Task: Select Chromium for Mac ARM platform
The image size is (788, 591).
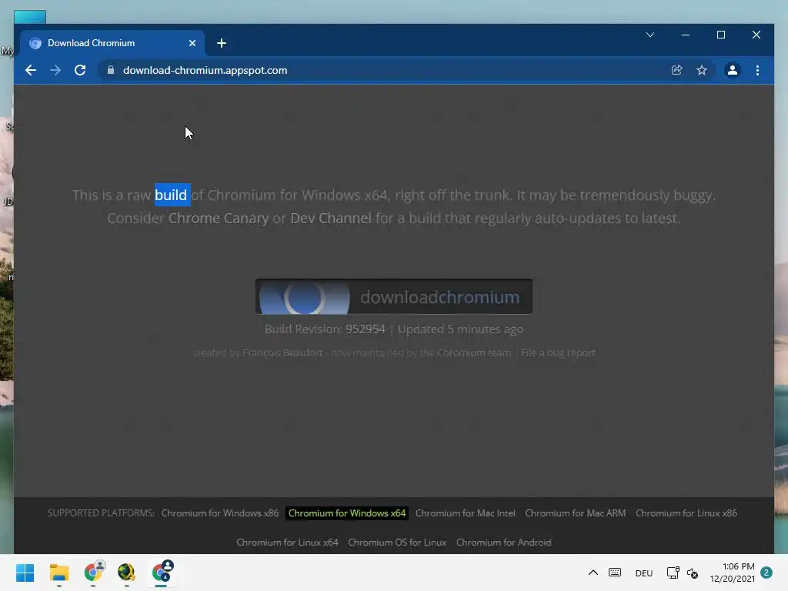Action: click(x=576, y=513)
